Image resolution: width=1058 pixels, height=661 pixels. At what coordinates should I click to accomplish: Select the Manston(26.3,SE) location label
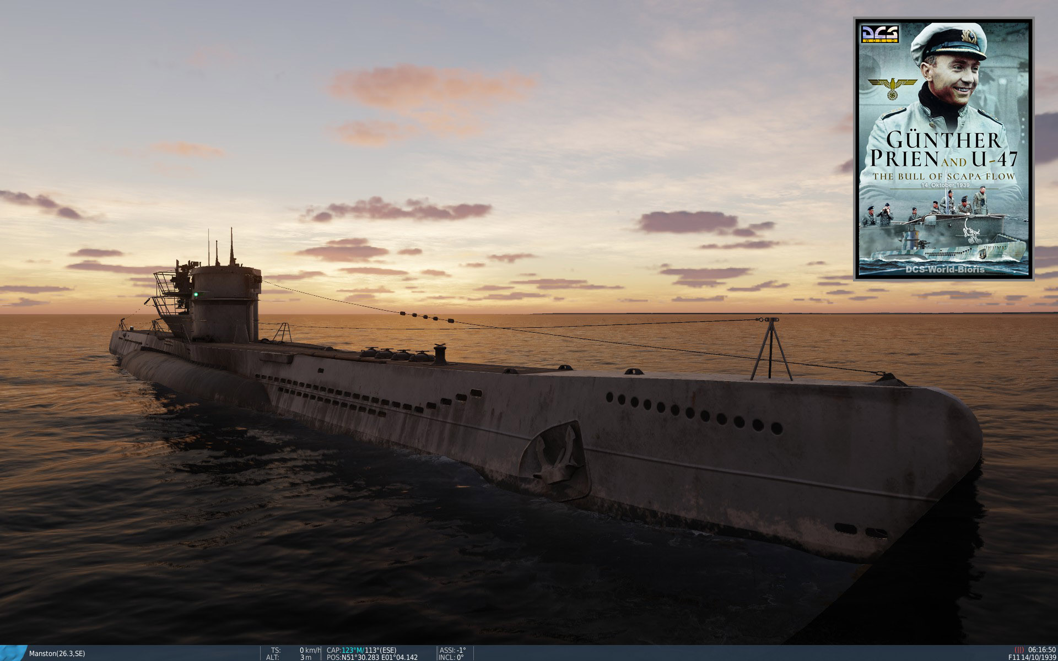point(57,653)
